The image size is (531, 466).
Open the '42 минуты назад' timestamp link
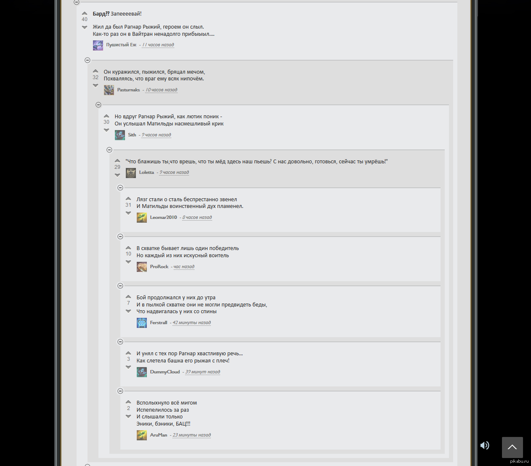[191, 322]
